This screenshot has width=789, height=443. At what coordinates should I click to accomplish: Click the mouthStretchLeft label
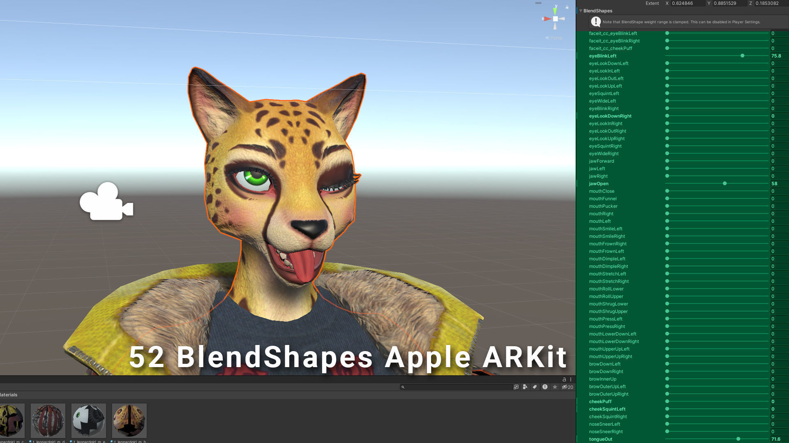tap(607, 274)
